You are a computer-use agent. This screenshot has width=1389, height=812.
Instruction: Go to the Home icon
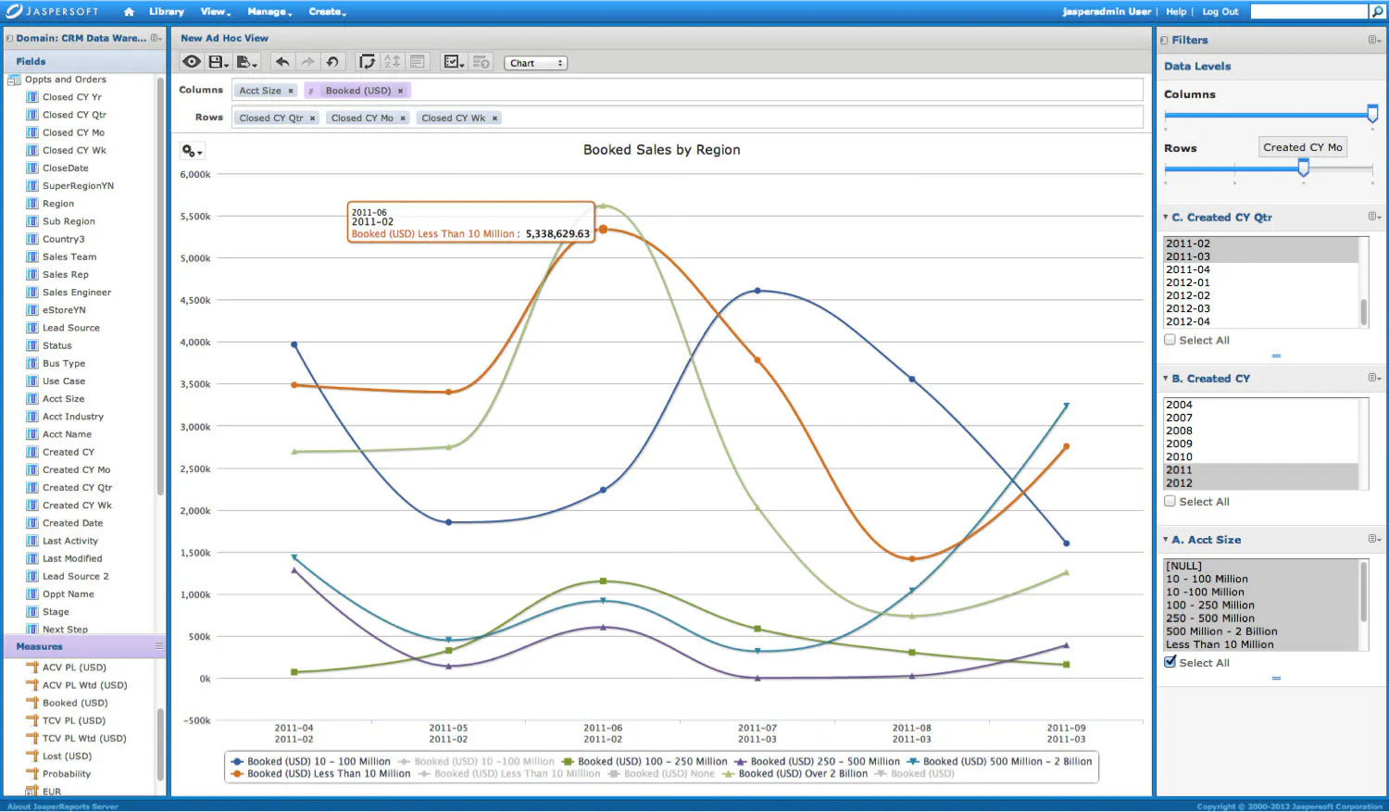point(129,12)
